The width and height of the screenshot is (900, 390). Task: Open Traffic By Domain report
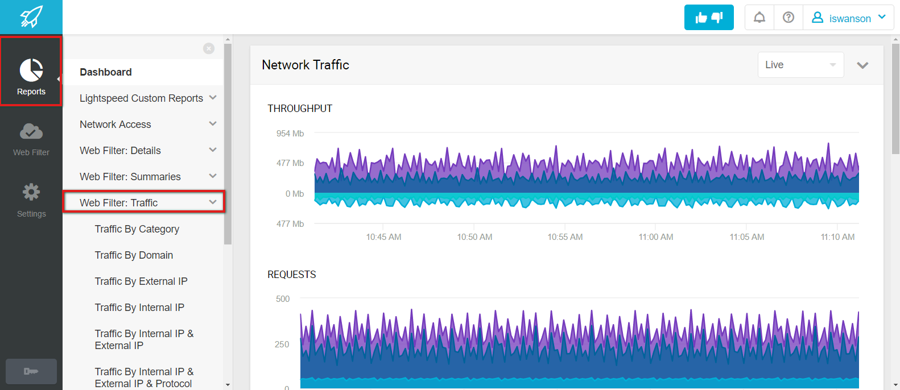coord(134,255)
